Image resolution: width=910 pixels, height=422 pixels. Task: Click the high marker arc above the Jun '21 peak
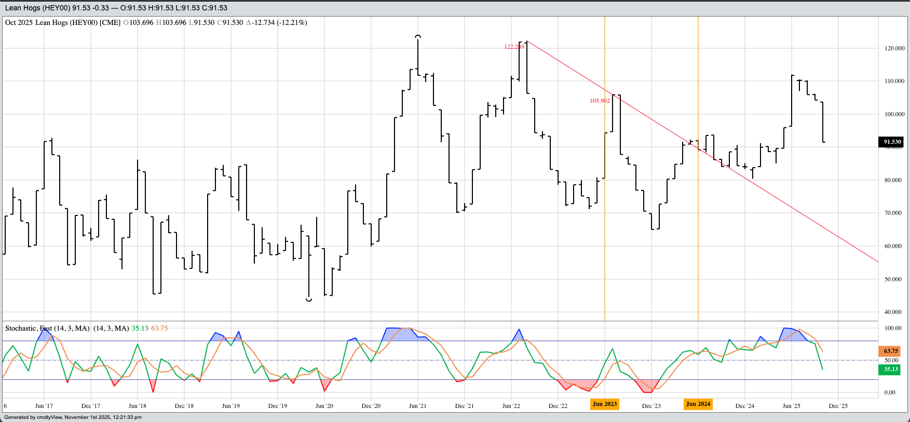coord(418,36)
